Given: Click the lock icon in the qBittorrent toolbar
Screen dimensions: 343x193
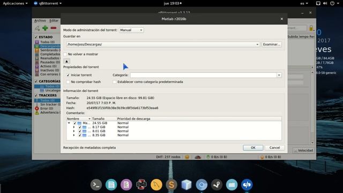Looking at the screenshot, I should [311, 28].
